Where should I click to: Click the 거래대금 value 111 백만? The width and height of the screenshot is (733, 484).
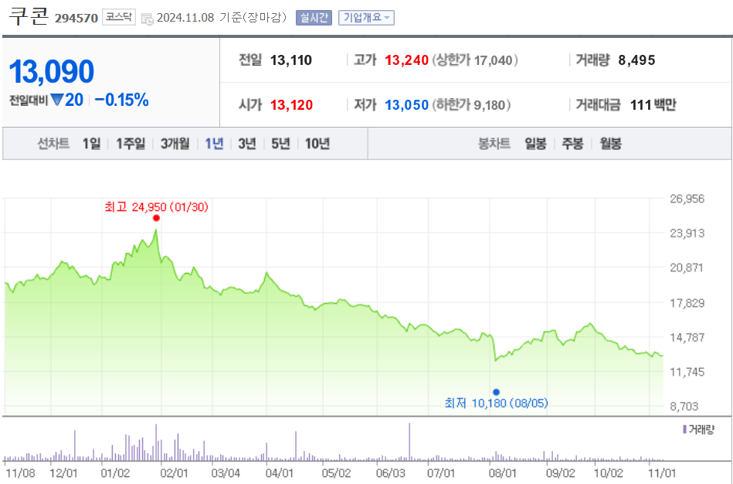point(653,105)
